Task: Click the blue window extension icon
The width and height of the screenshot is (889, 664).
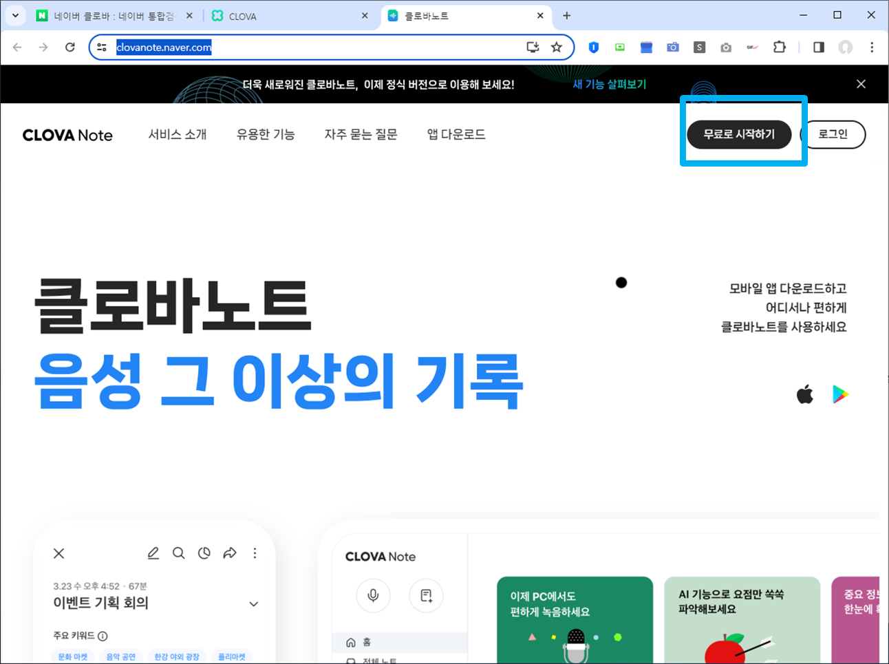Action: tap(646, 47)
